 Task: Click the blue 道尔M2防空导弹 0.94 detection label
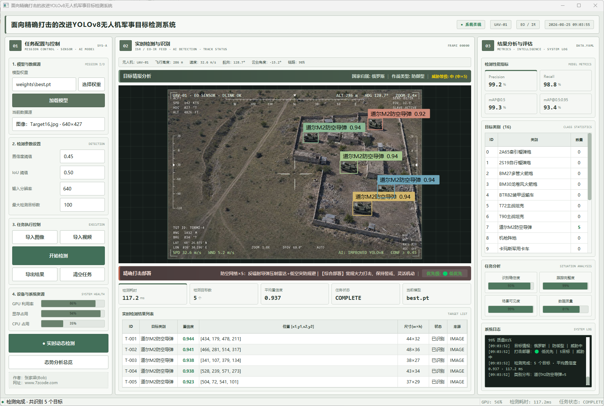tap(408, 180)
